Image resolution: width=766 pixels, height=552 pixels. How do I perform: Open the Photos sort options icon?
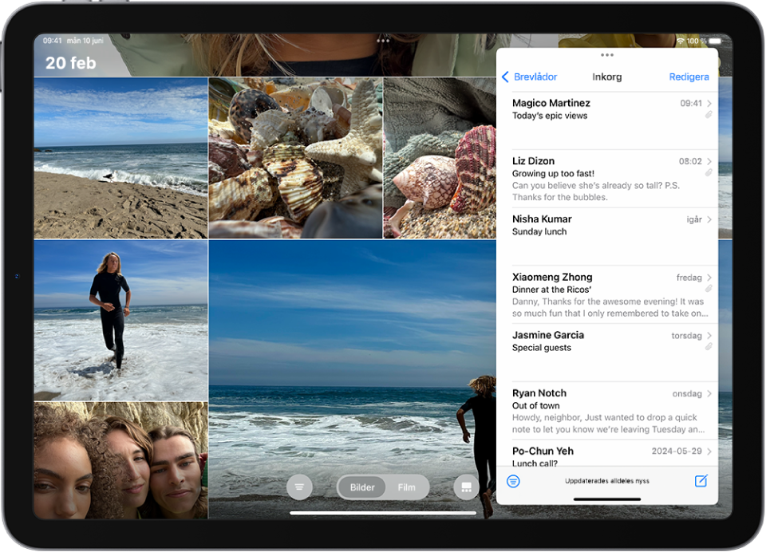299,487
